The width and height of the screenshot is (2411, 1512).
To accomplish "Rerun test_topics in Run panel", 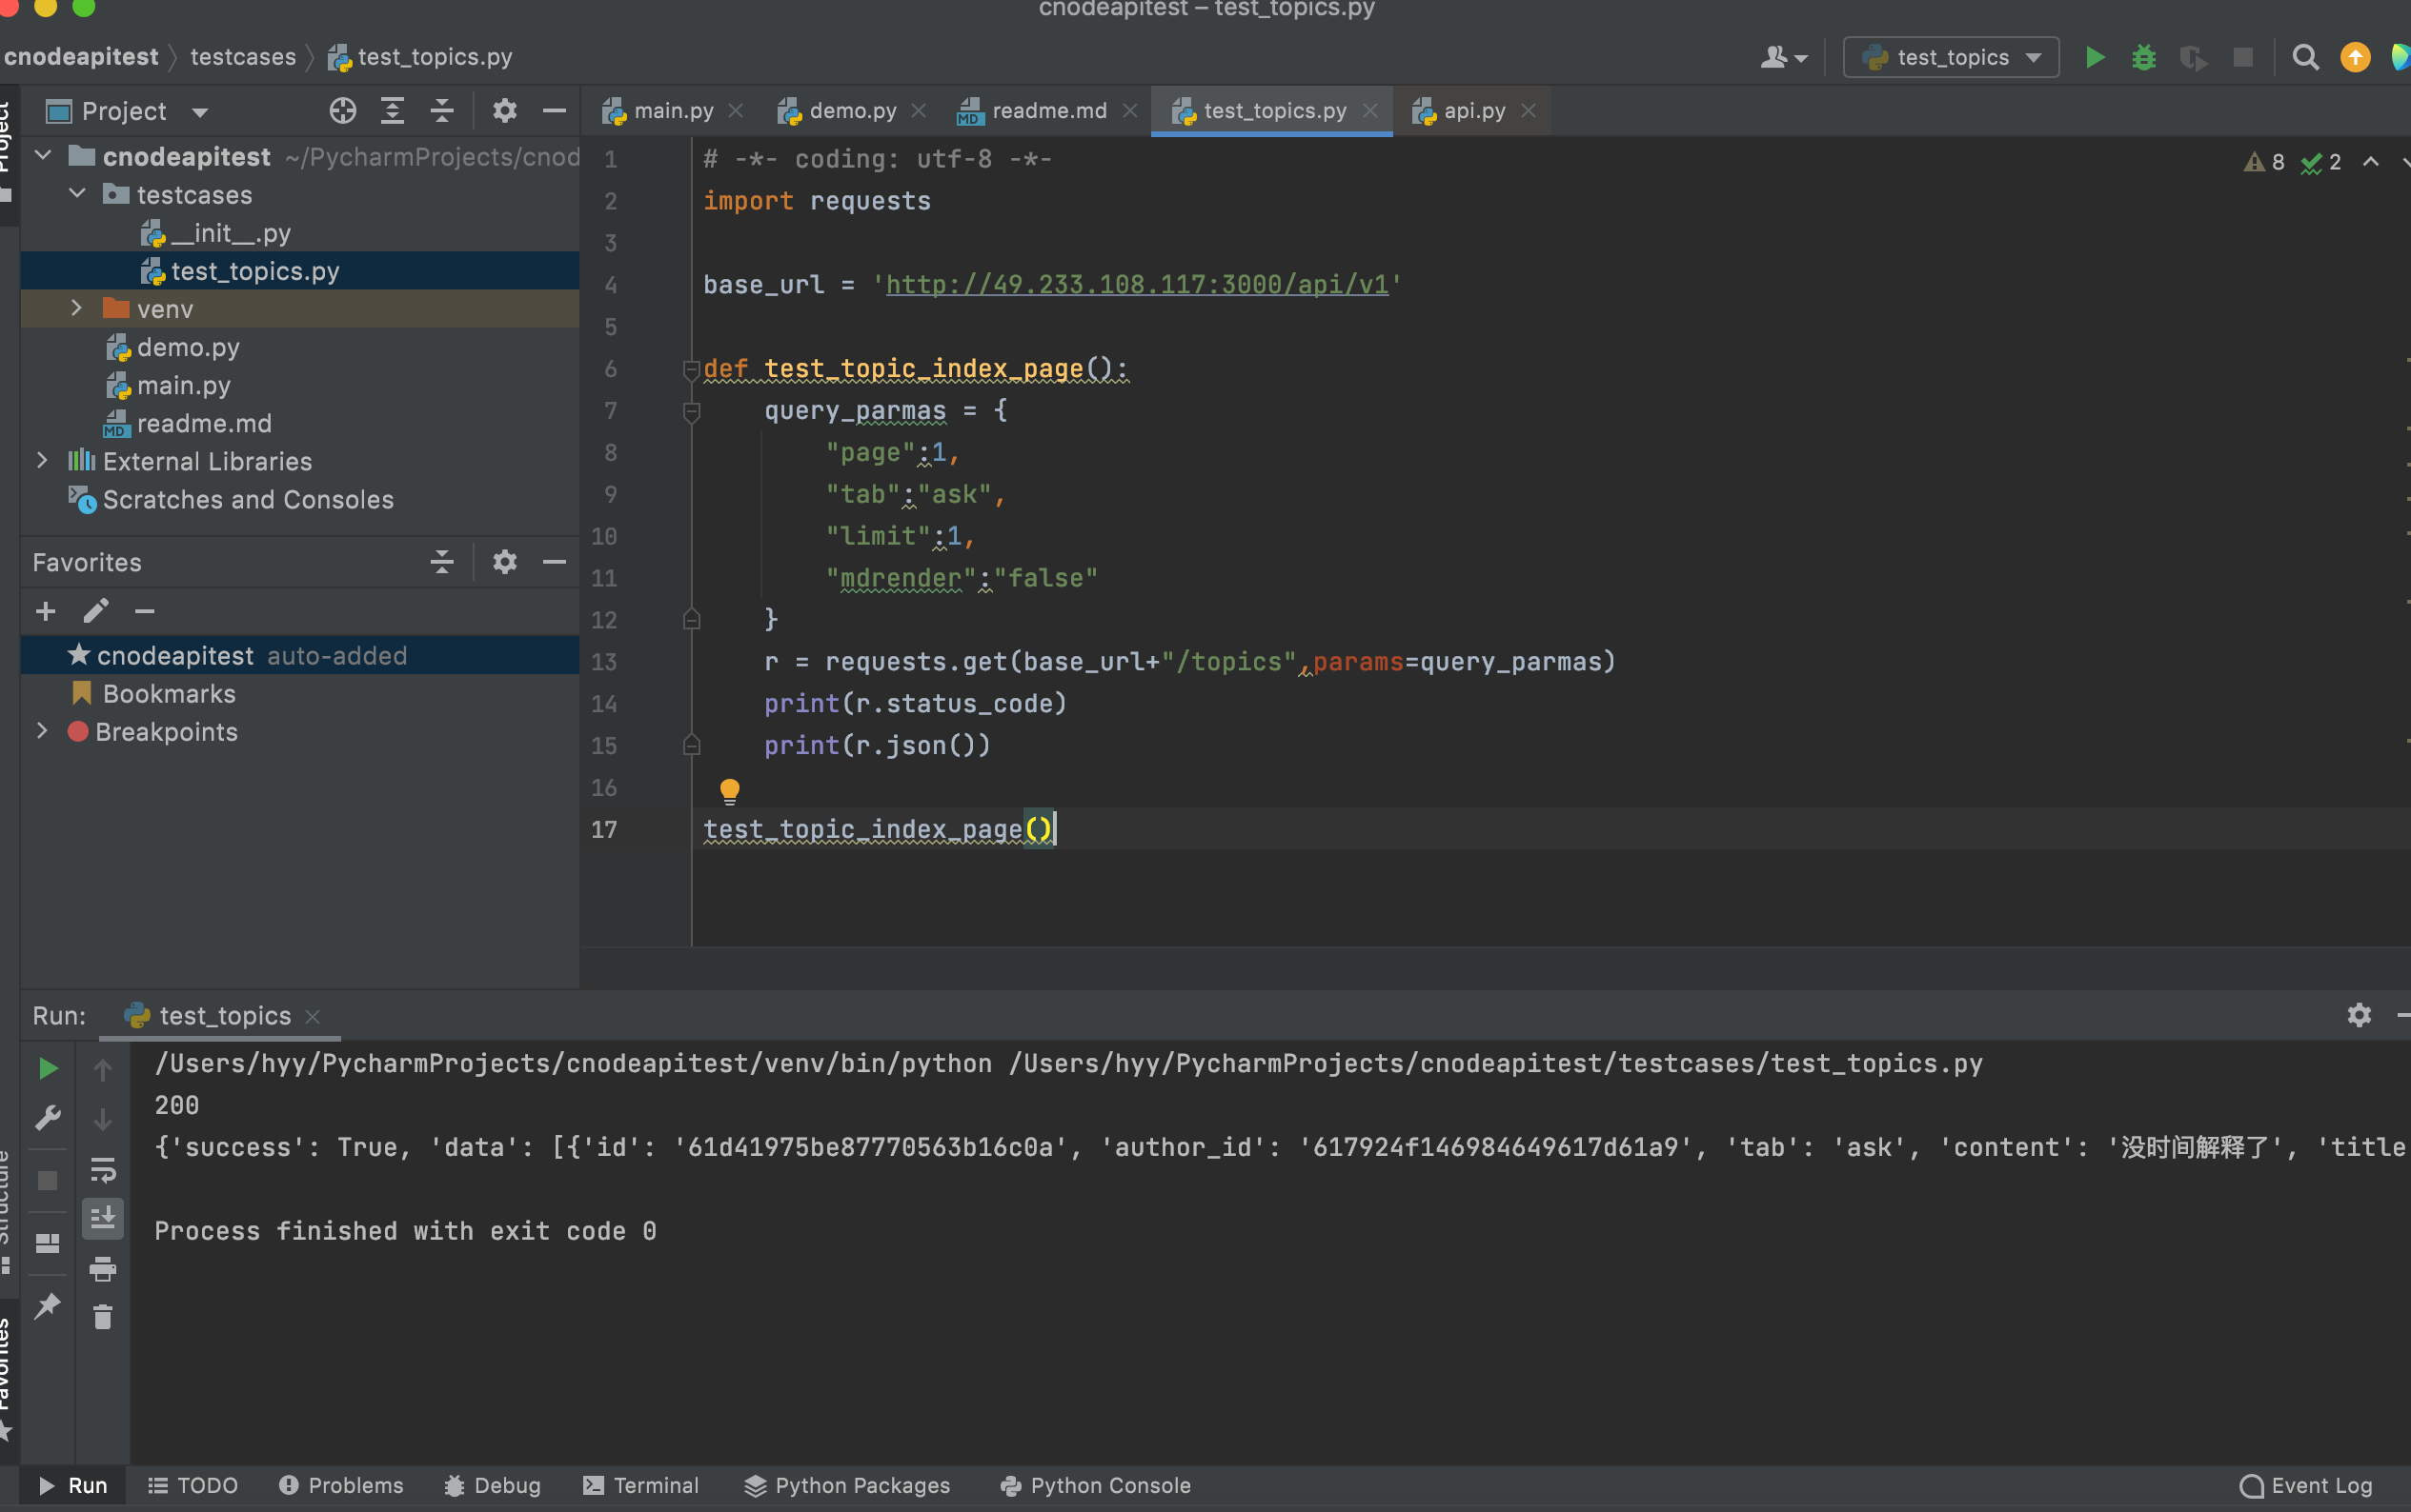I will (x=47, y=1068).
